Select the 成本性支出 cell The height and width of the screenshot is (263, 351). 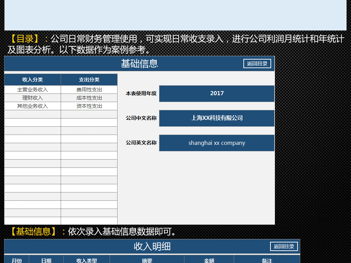89,98
